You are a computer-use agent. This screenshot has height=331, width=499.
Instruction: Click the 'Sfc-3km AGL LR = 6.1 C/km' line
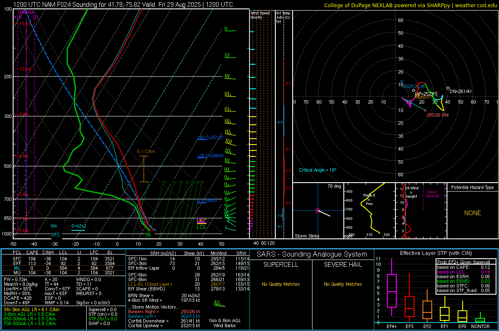pos(32,309)
